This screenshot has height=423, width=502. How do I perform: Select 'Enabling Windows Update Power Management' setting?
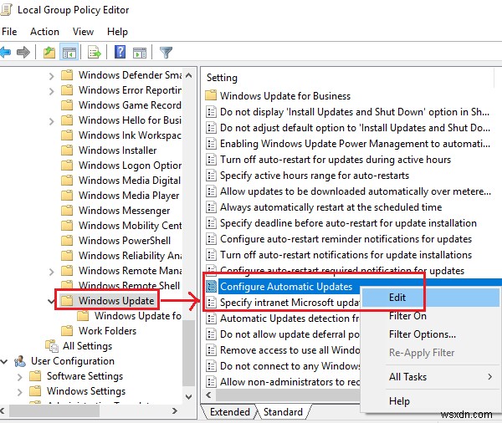pos(355,144)
